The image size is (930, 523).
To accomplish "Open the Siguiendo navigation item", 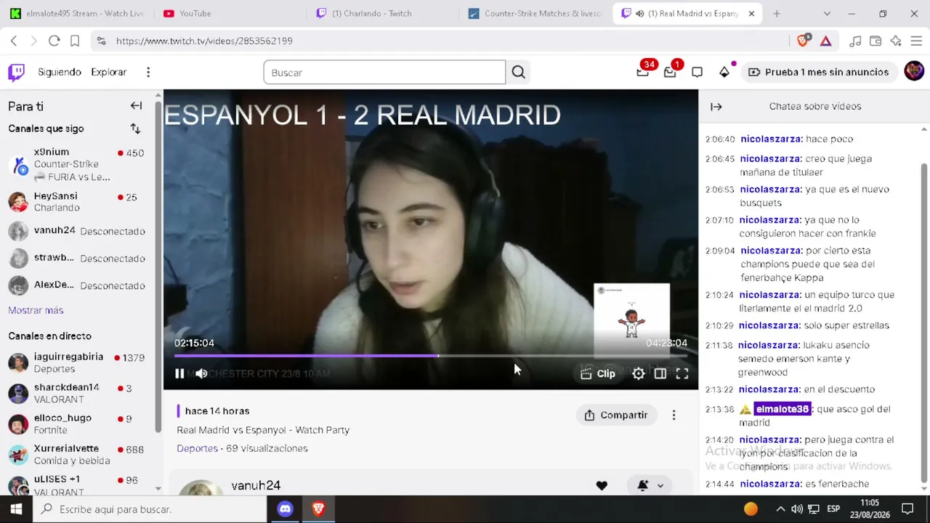I will [x=60, y=72].
